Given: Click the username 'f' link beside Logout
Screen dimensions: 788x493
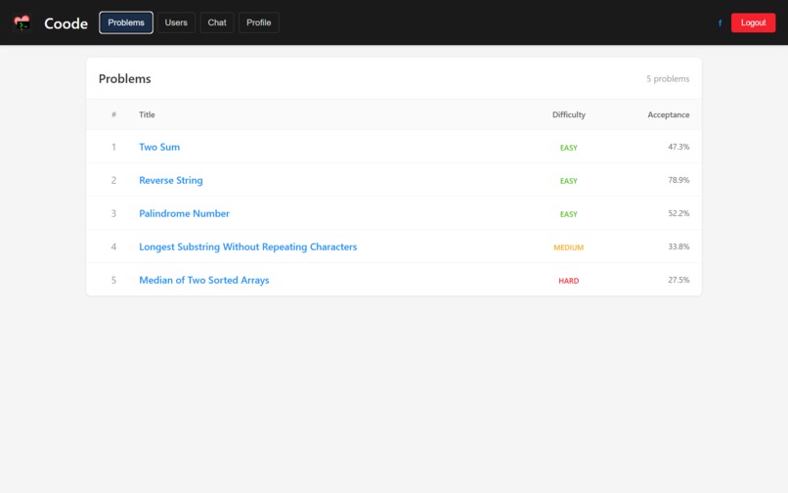Looking at the screenshot, I should (x=720, y=23).
